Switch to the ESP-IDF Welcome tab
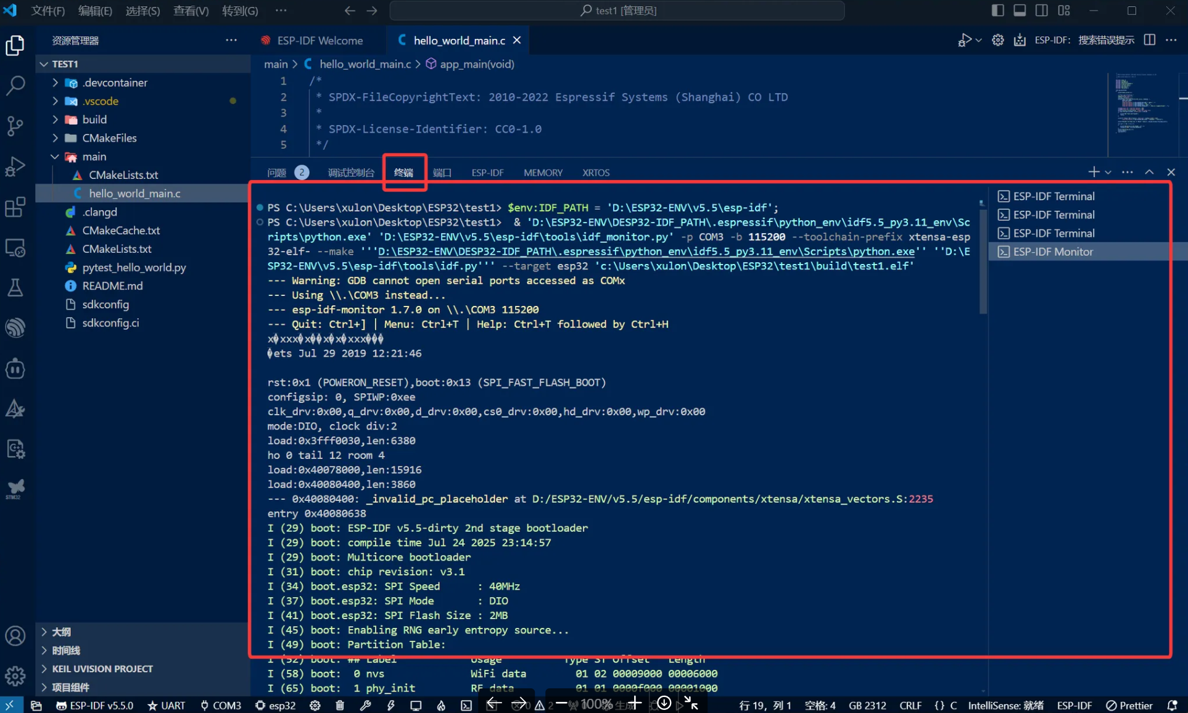 point(320,40)
